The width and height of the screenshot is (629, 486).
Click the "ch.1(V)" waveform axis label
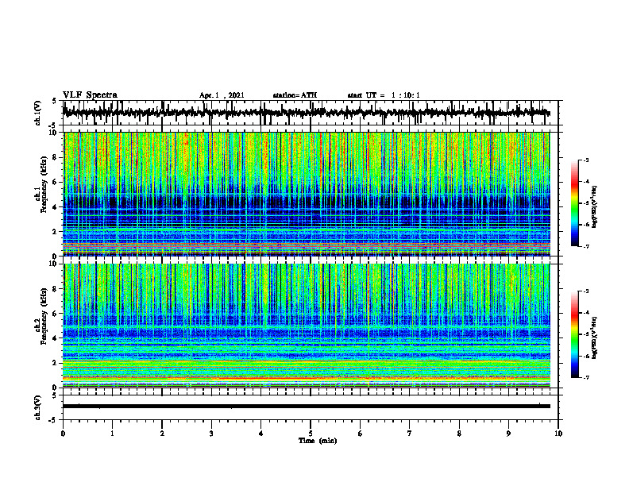(38, 113)
